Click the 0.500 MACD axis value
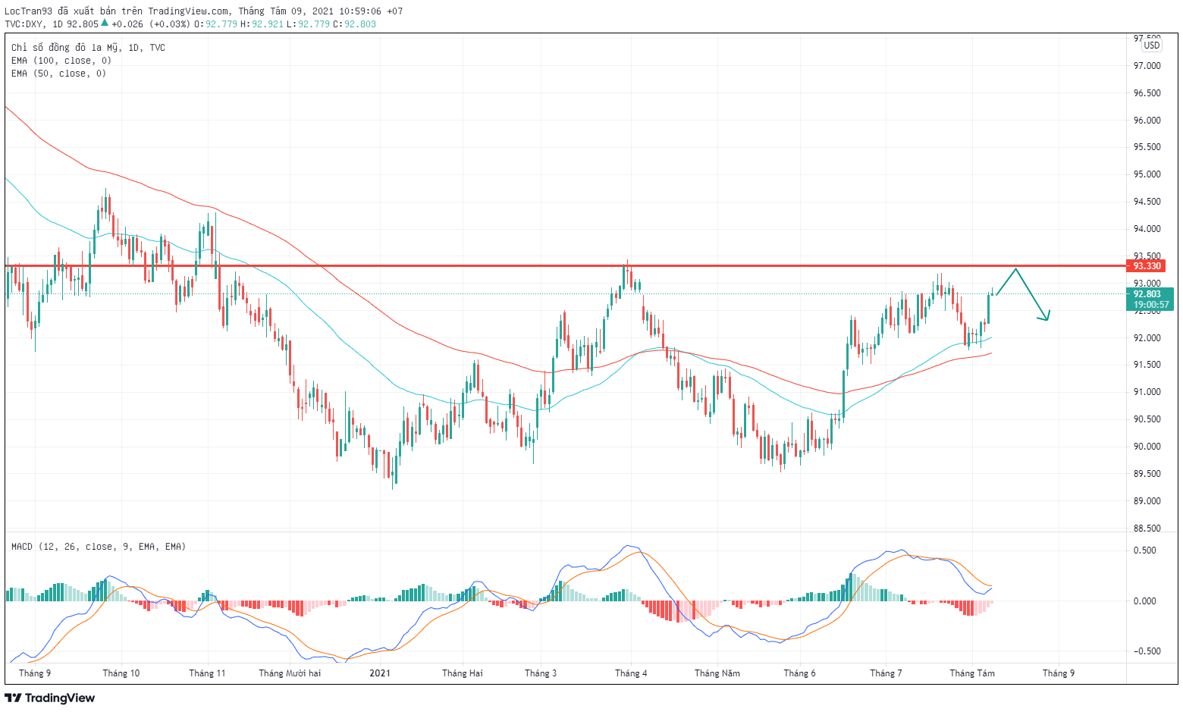This screenshot has width=1183, height=712. coord(1145,550)
